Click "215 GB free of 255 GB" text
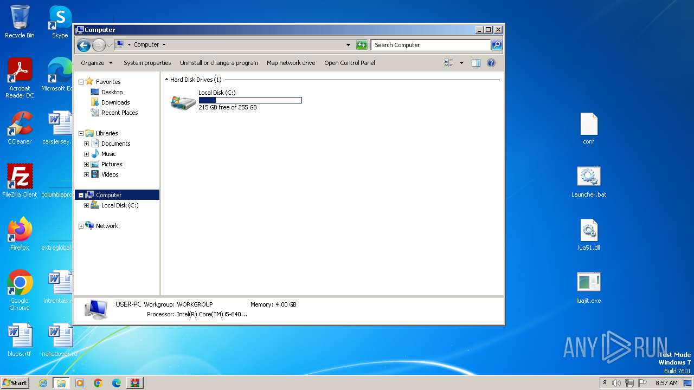The height and width of the screenshot is (390, 694). (228, 108)
